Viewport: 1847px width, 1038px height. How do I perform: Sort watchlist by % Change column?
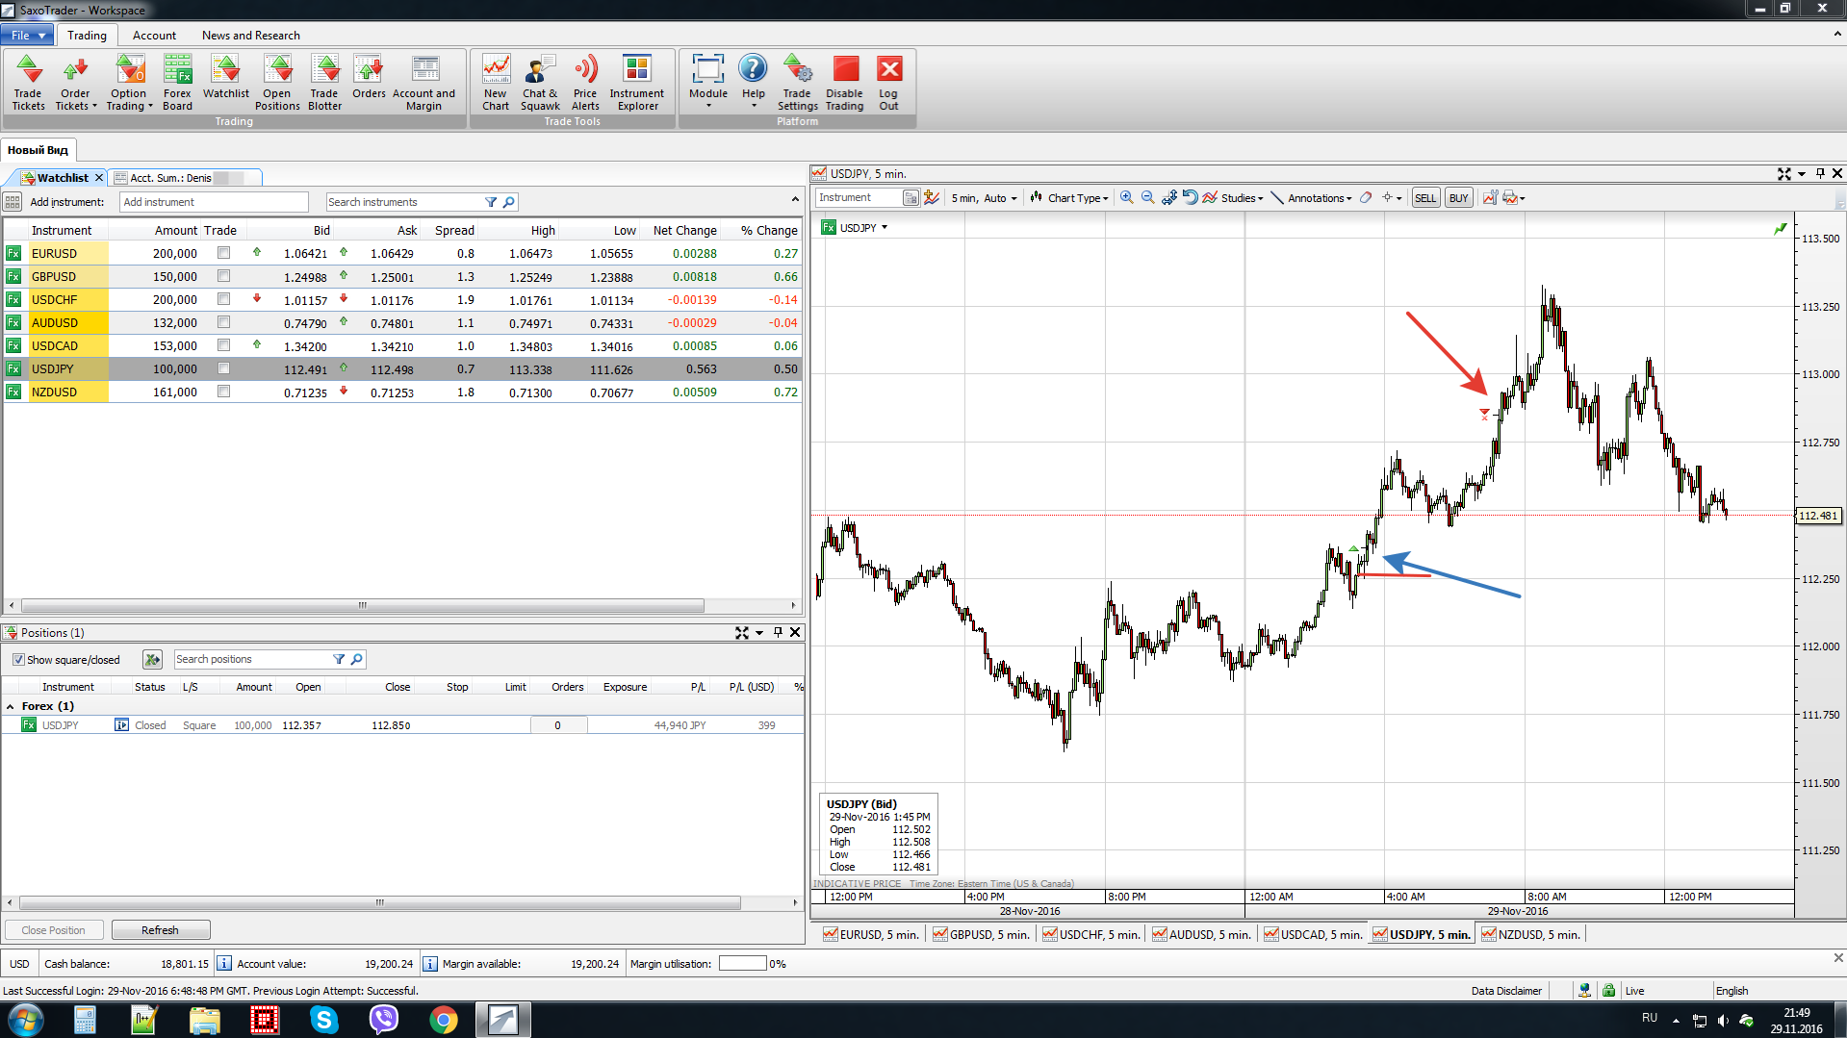coord(768,230)
